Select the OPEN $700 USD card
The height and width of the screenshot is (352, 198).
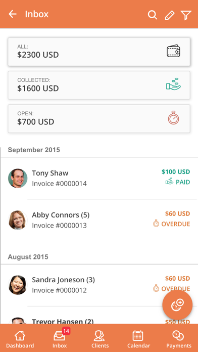coord(99,118)
